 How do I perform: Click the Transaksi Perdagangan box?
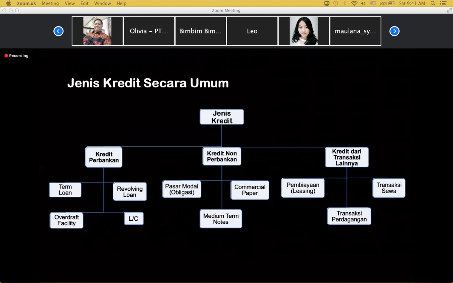(349, 216)
